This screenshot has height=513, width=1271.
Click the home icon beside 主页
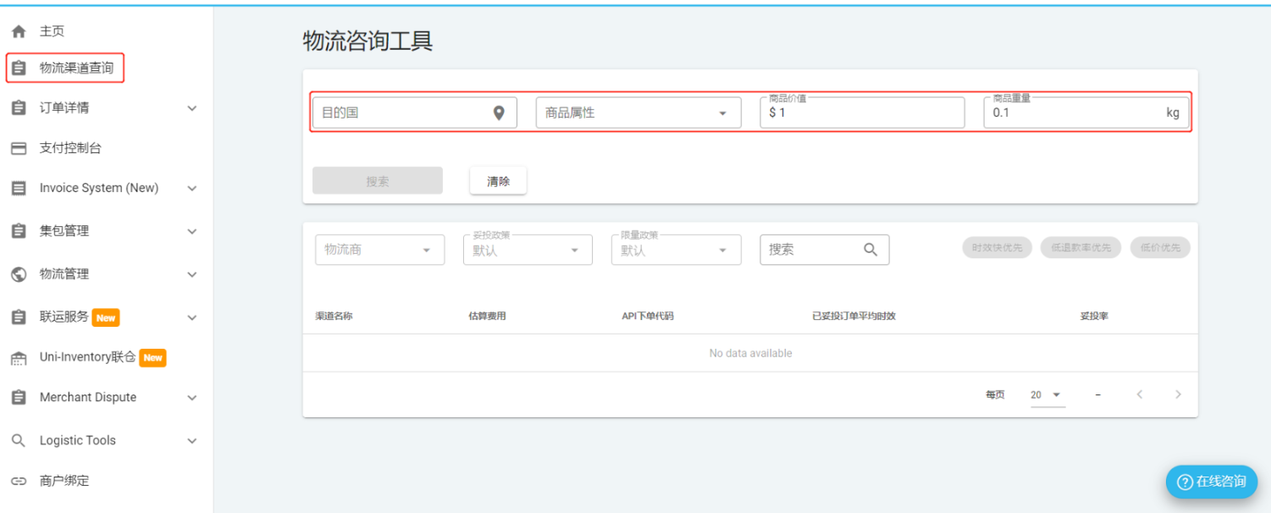[x=19, y=31]
